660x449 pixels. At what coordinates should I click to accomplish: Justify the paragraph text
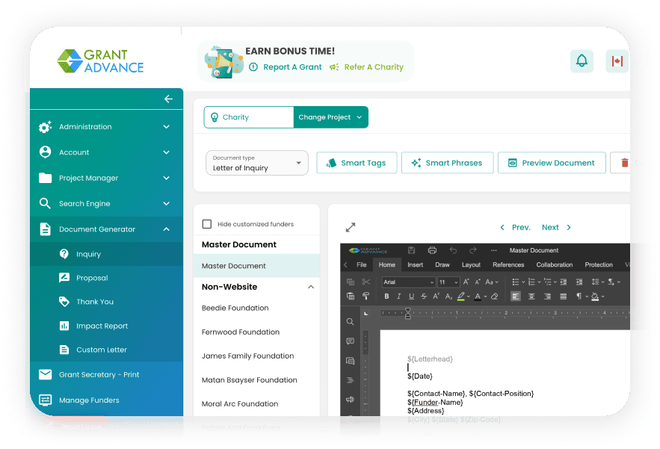[x=563, y=297]
